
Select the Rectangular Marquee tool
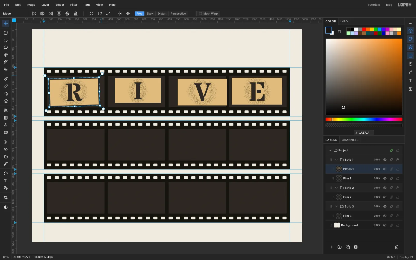tap(6, 33)
